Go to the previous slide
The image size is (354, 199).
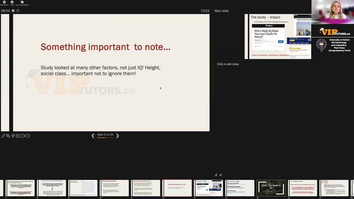(93, 135)
